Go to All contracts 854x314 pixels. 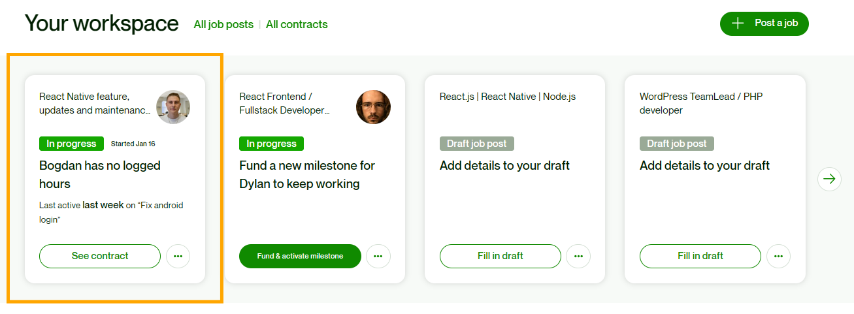pyautogui.click(x=297, y=25)
